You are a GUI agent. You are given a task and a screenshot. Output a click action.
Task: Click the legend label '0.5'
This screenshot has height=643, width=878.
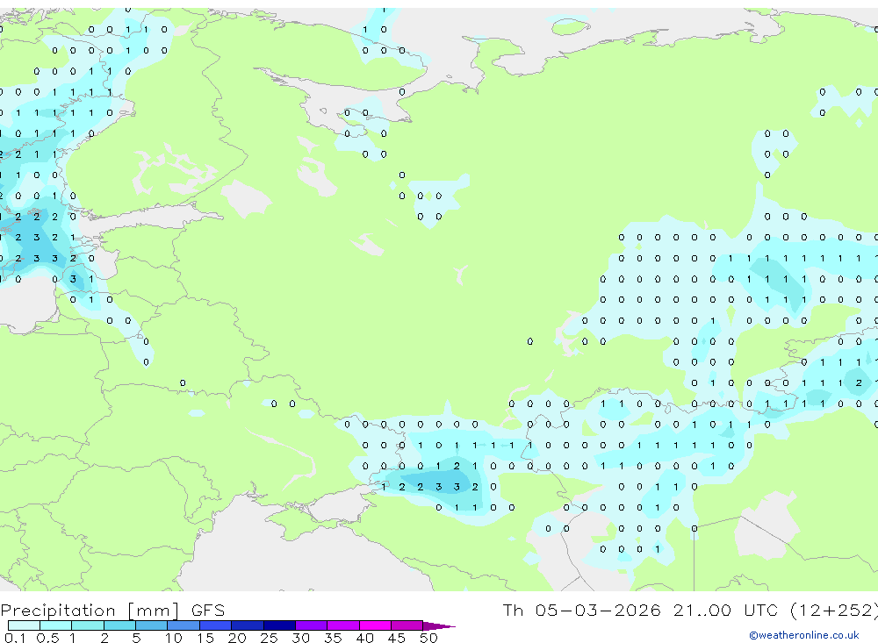coord(47,638)
